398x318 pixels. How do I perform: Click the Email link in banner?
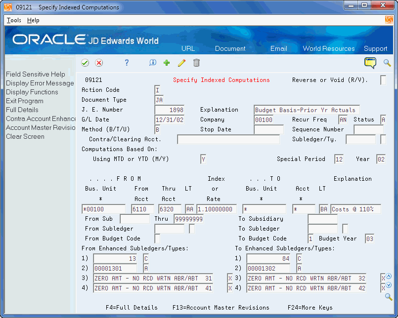coord(279,48)
